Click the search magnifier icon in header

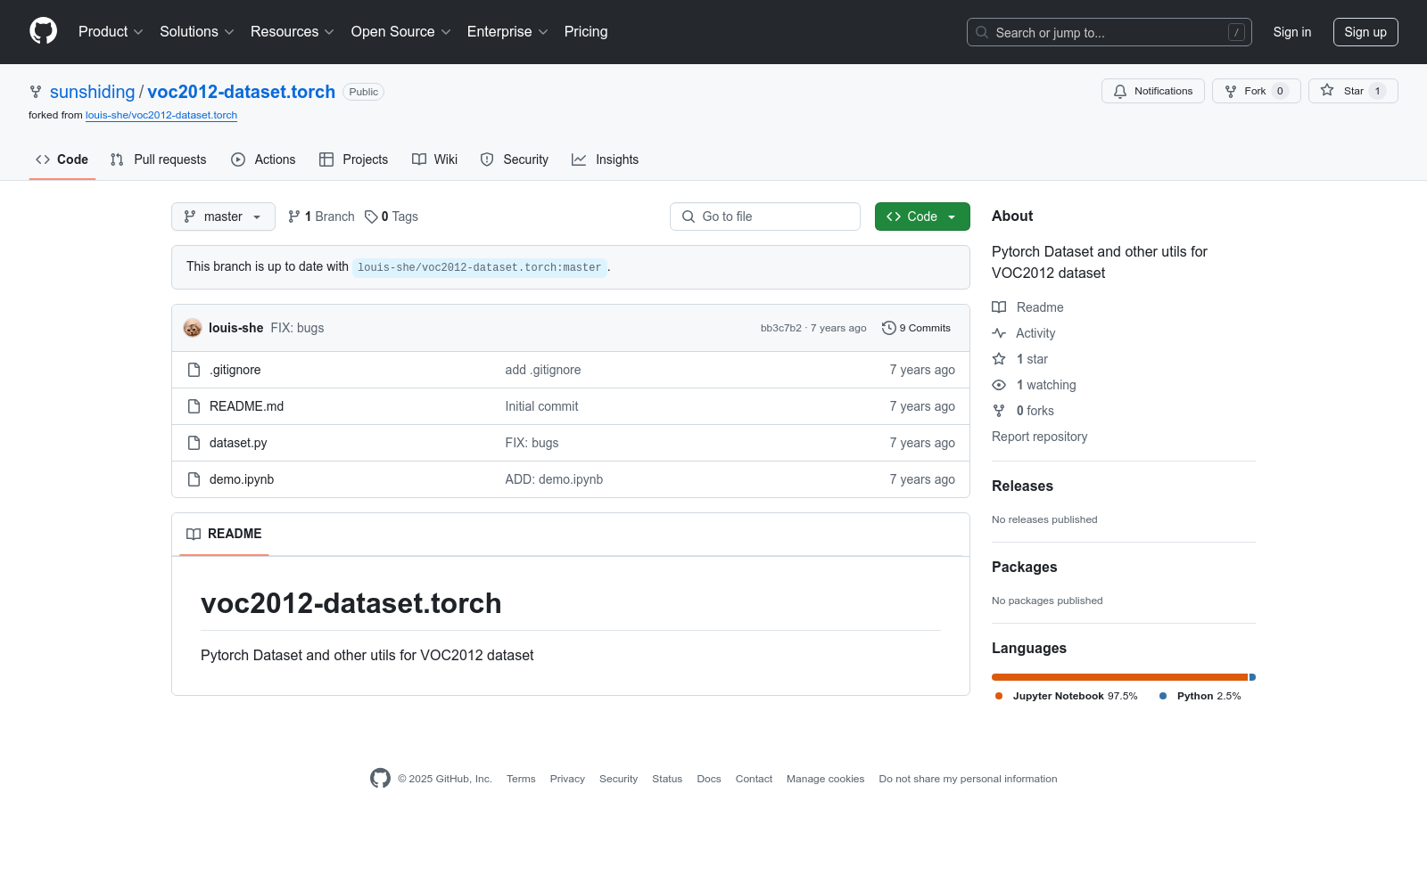pyautogui.click(x=982, y=32)
